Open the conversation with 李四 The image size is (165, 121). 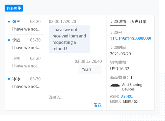(x=24, y=44)
